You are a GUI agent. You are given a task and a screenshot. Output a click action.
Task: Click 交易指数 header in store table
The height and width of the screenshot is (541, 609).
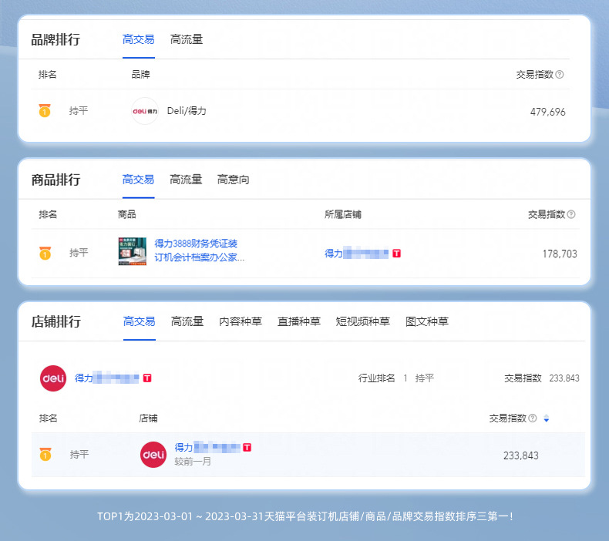(x=508, y=418)
